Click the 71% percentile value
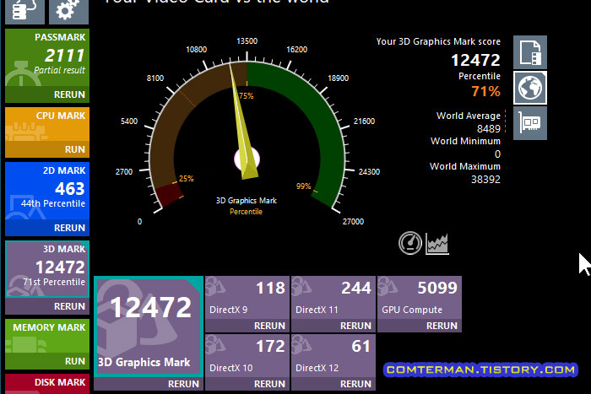The image size is (591, 394). (485, 91)
